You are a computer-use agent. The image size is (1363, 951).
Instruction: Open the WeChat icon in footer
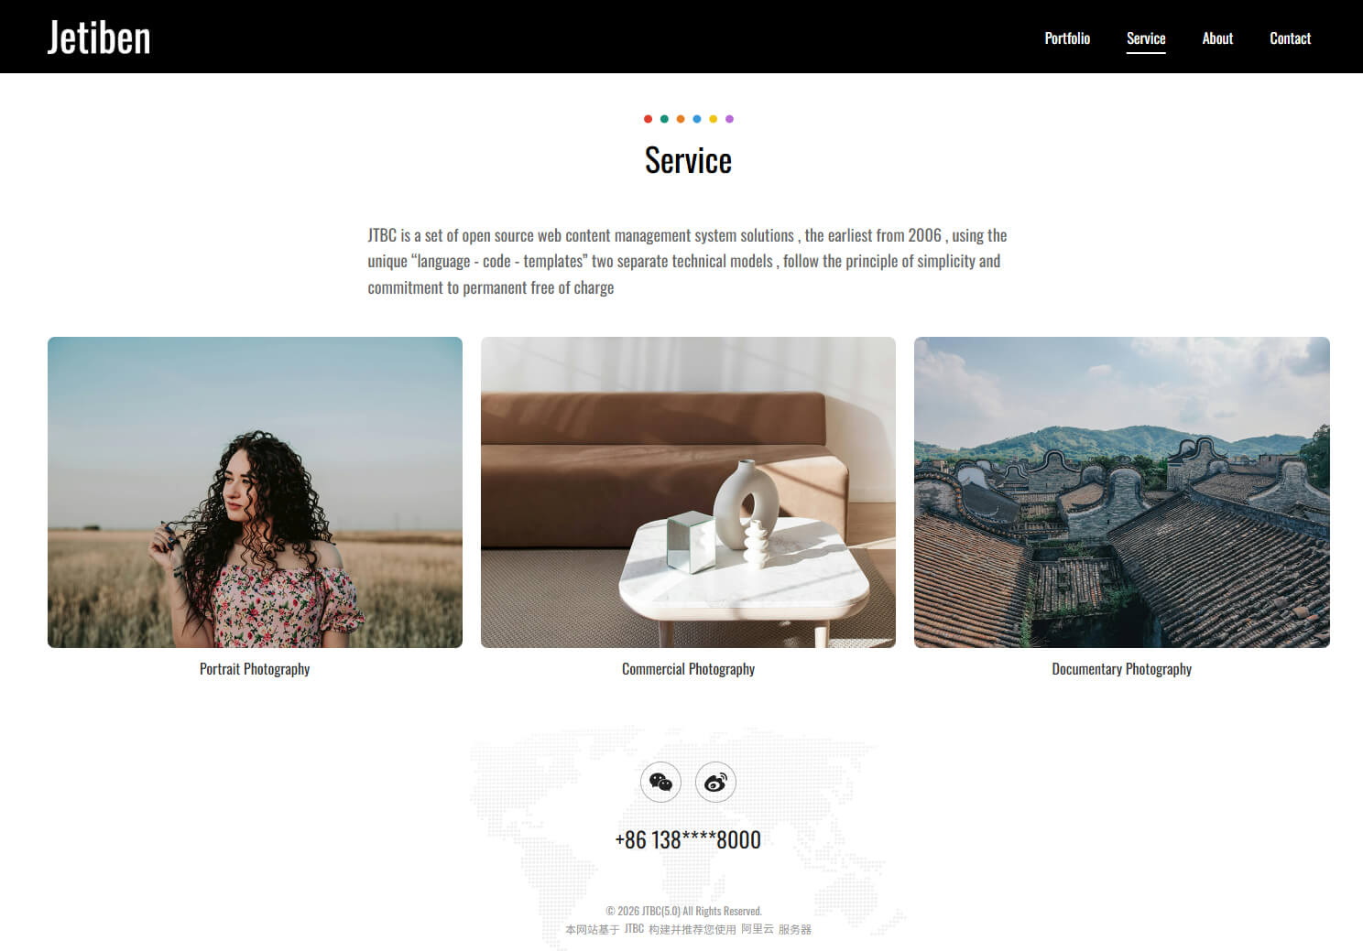tap(660, 782)
